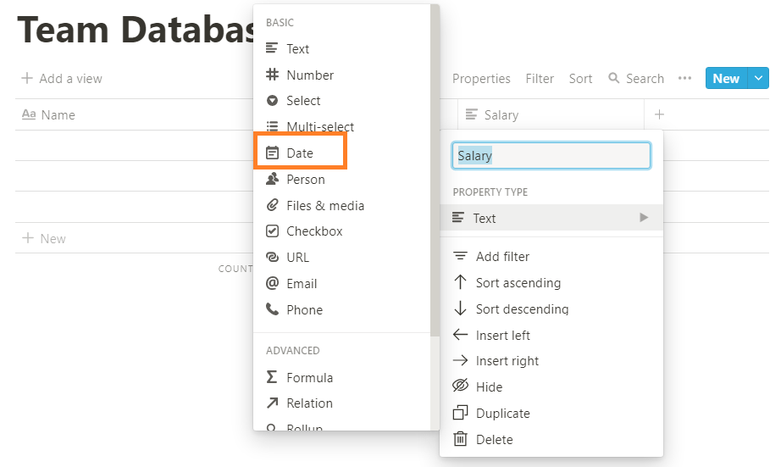This screenshot has width=781, height=467.
Task: Add a new row with + New
Action: click(44, 238)
